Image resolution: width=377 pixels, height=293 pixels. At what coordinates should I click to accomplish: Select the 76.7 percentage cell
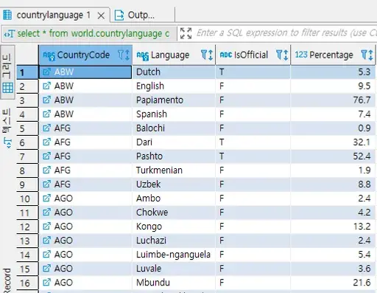[333, 100]
